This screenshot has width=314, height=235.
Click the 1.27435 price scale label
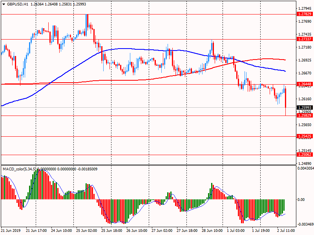coord(305,34)
